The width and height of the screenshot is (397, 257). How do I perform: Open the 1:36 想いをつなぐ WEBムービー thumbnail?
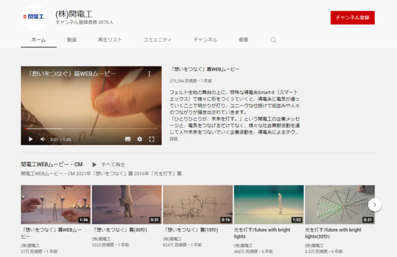point(55,205)
